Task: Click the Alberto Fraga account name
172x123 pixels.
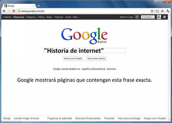Action: (x=126, y=17)
